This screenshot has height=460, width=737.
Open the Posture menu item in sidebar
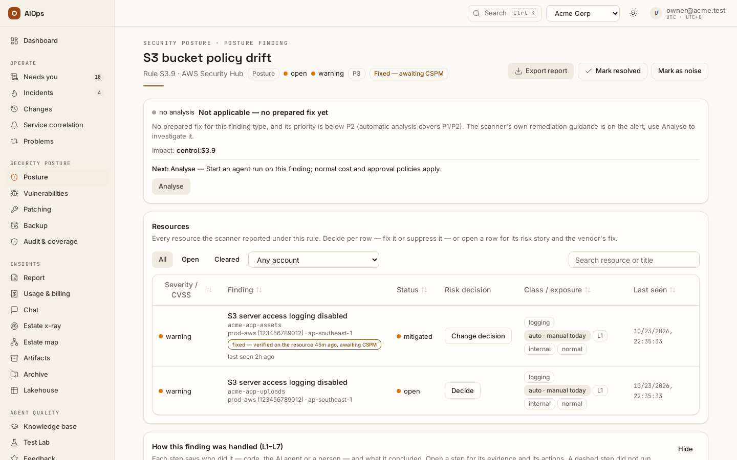point(57,177)
